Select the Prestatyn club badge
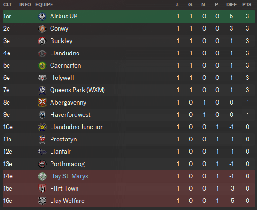Image resolution: width=257 pixels, height=210 pixels. point(42,140)
